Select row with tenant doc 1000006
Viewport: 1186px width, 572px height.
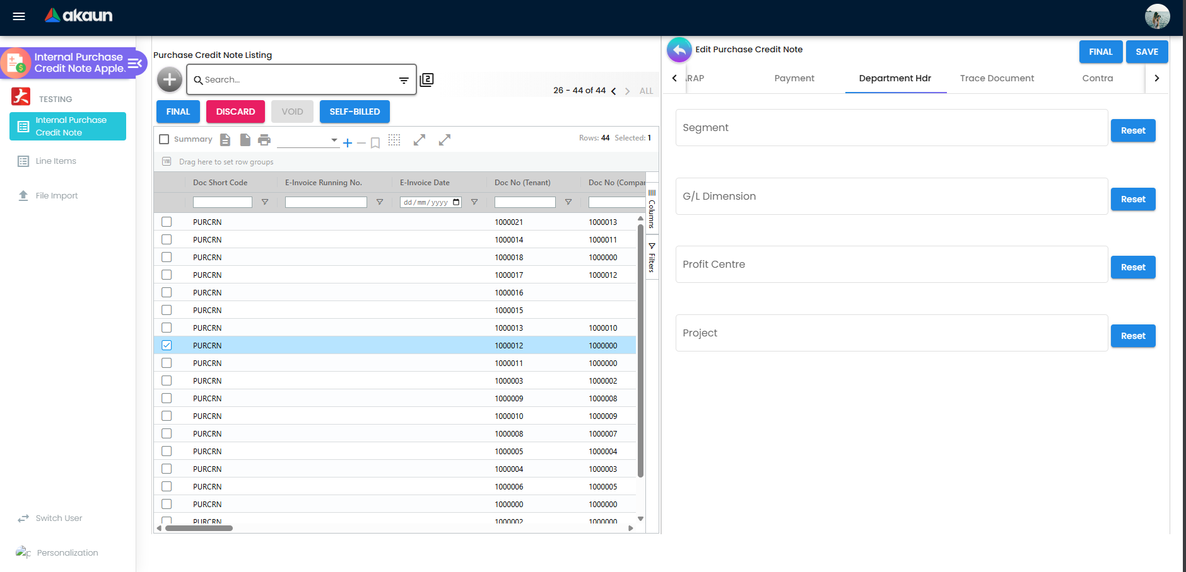pos(167,486)
